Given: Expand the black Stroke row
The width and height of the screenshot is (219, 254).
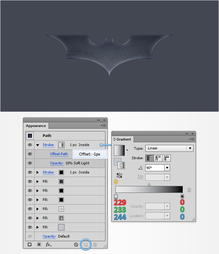Looking at the screenshot, I should (x=38, y=172).
